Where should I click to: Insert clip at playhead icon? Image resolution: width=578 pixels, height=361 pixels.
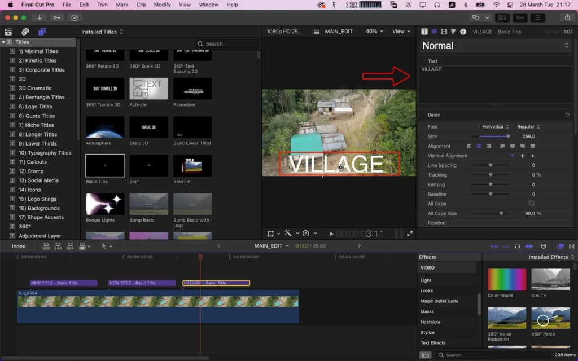coord(58,246)
